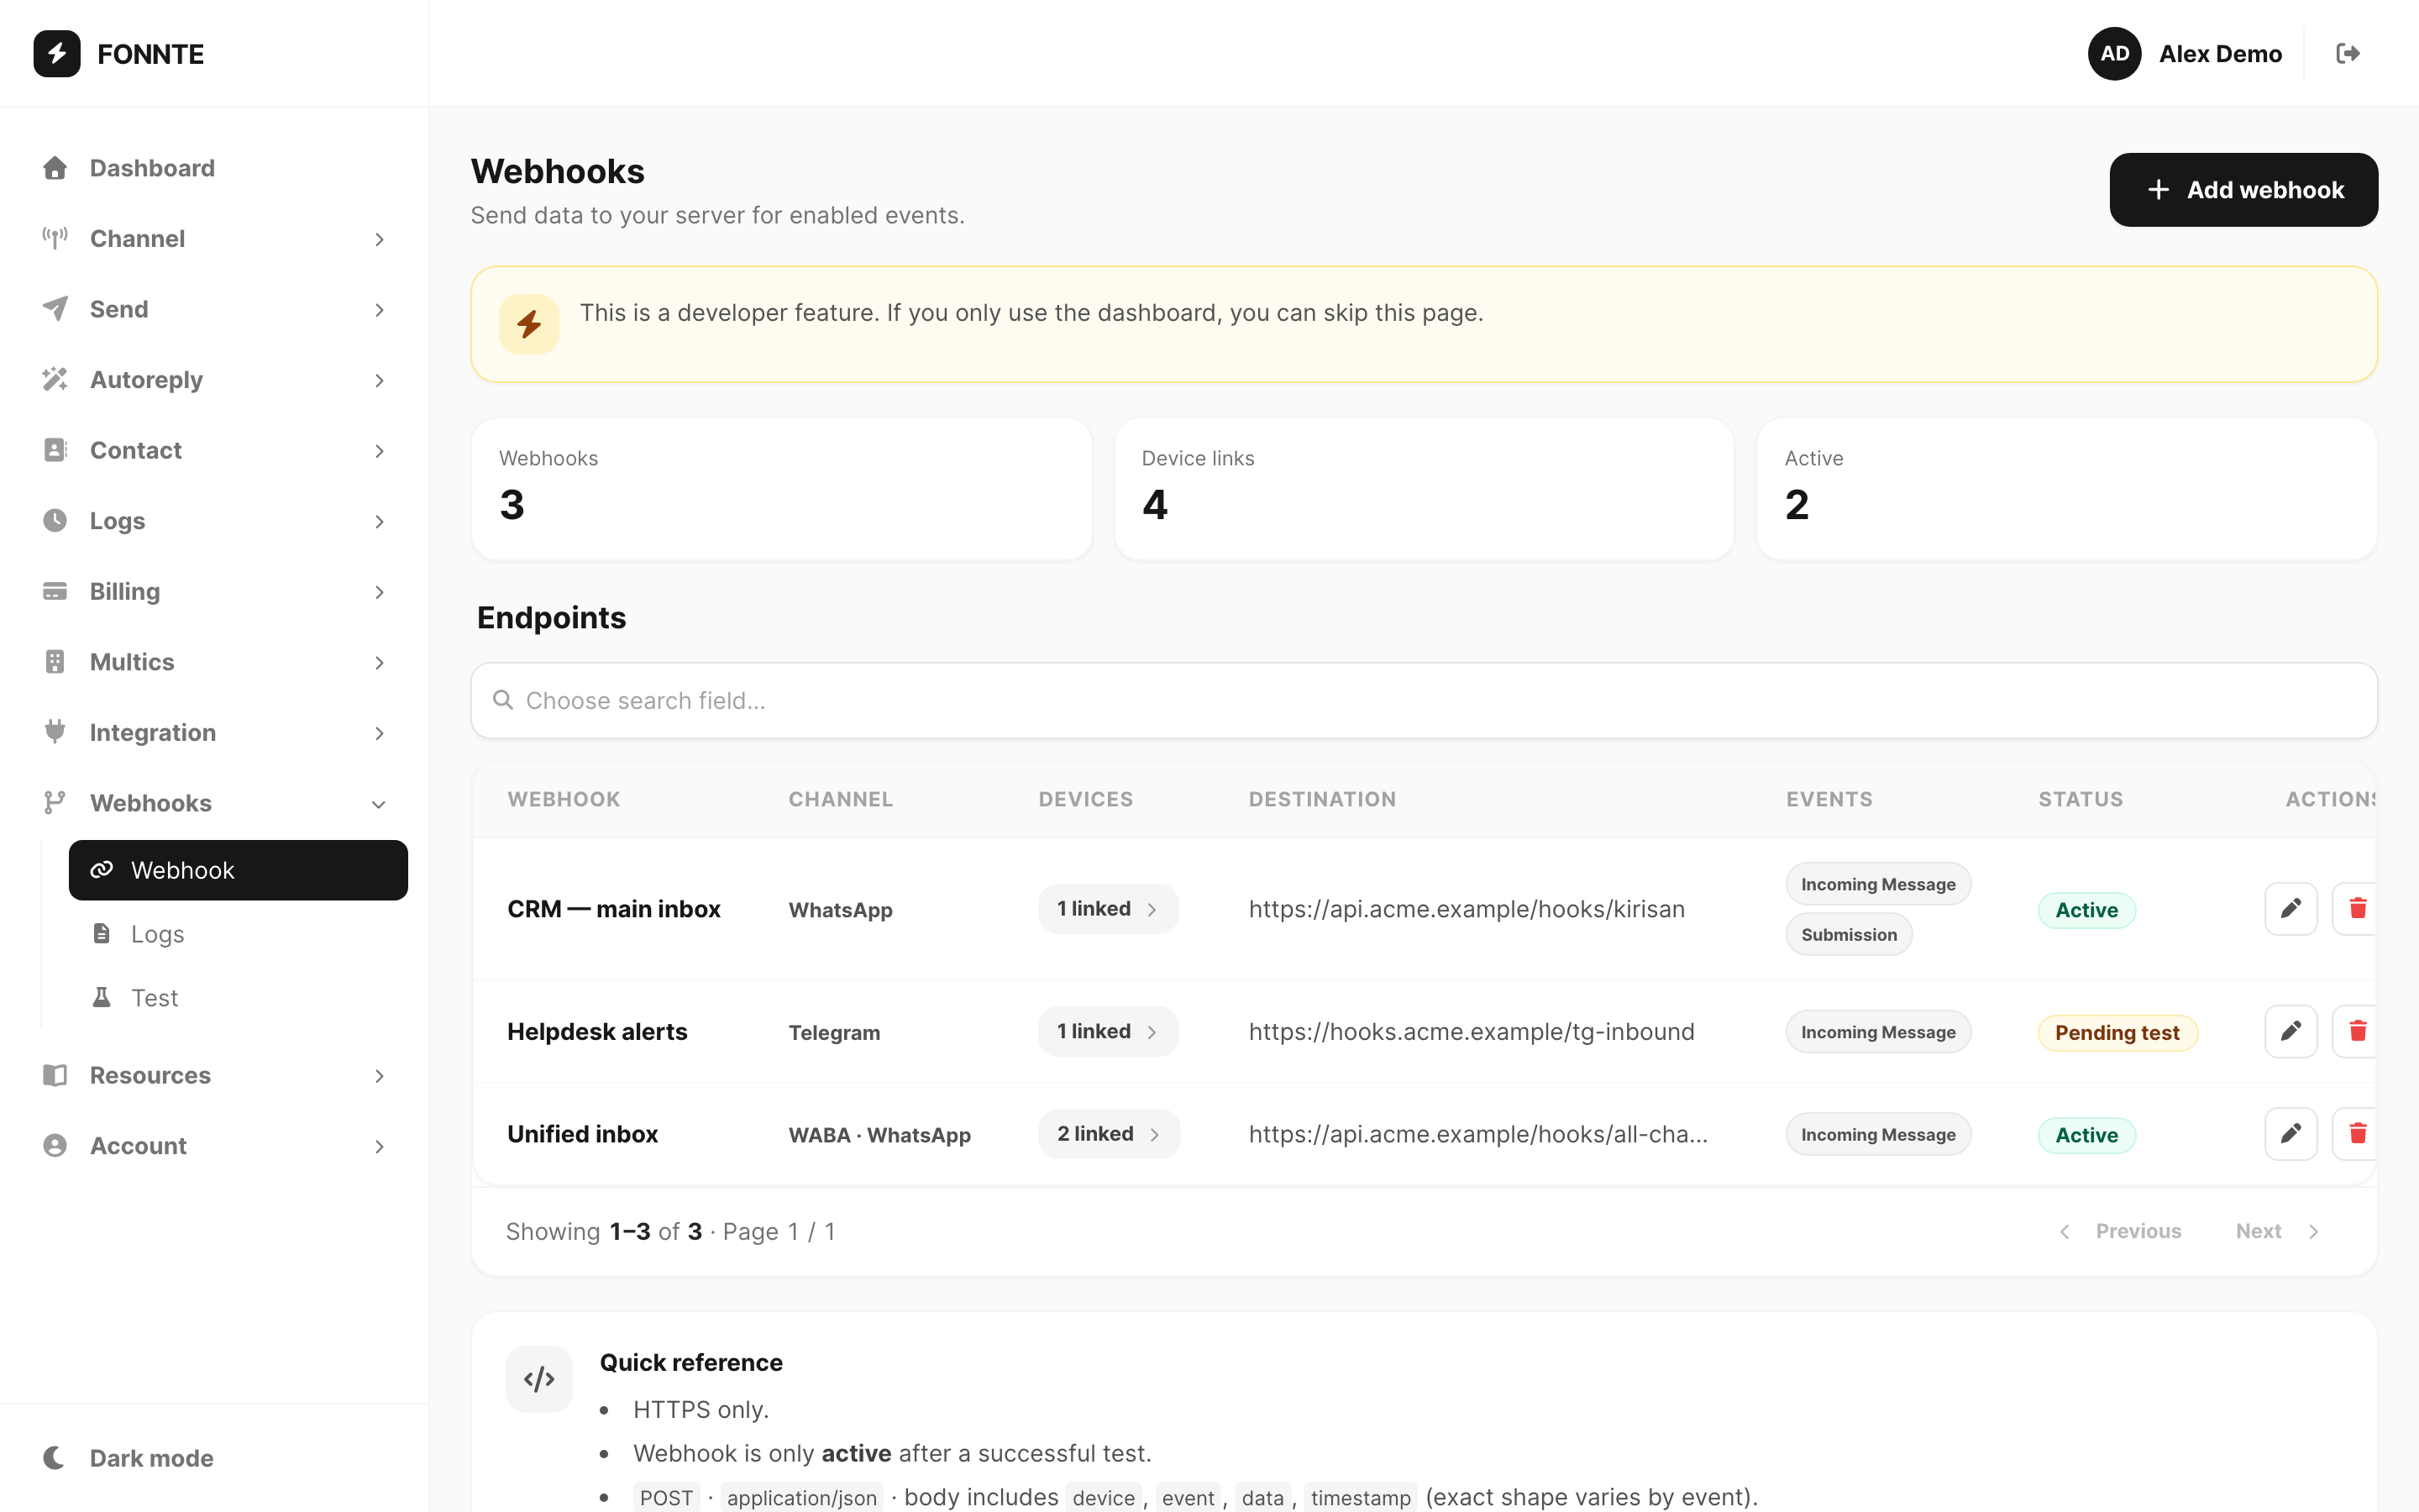Click the Integration plug icon
The height and width of the screenshot is (1512, 2419).
[55, 732]
